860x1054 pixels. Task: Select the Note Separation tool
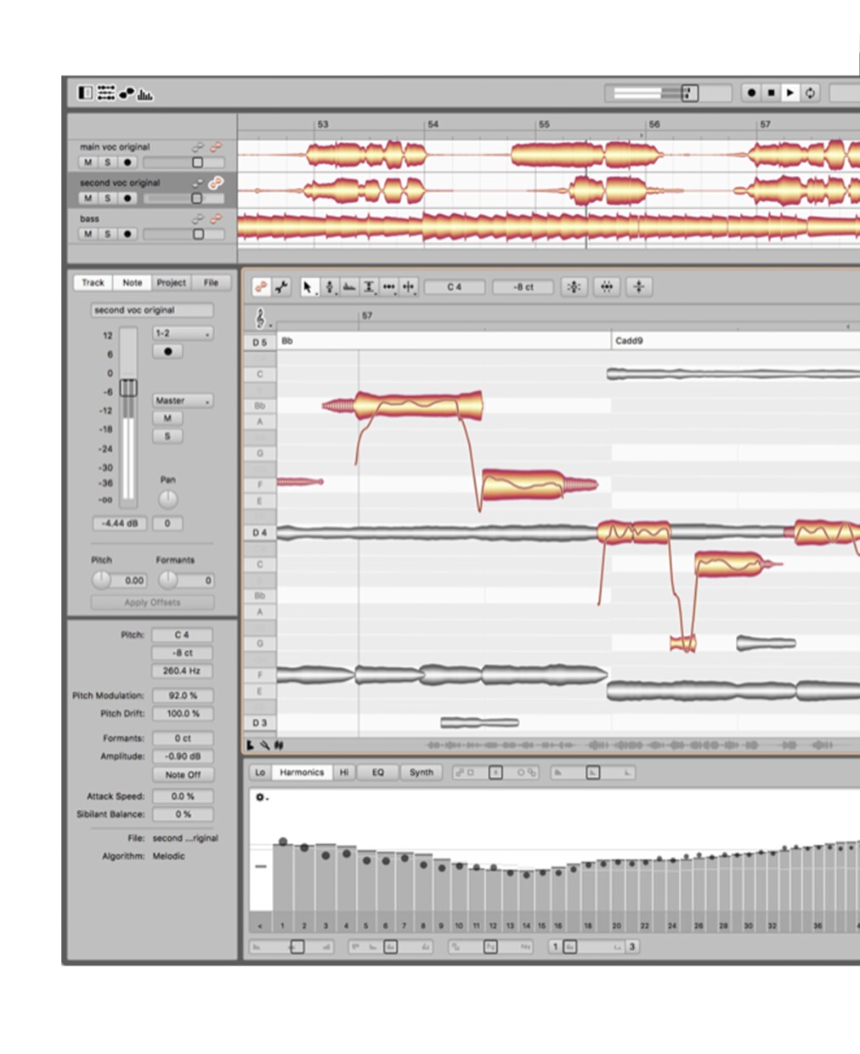409,287
